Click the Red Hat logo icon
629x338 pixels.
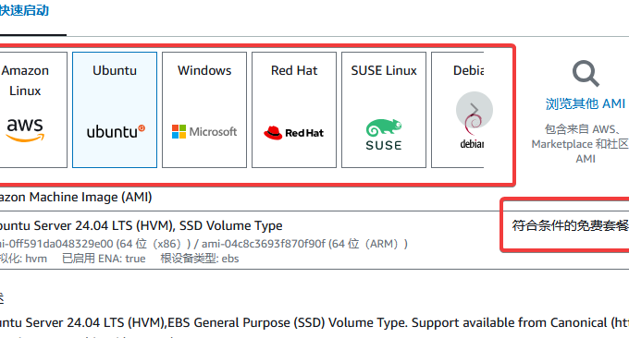(x=293, y=133)
